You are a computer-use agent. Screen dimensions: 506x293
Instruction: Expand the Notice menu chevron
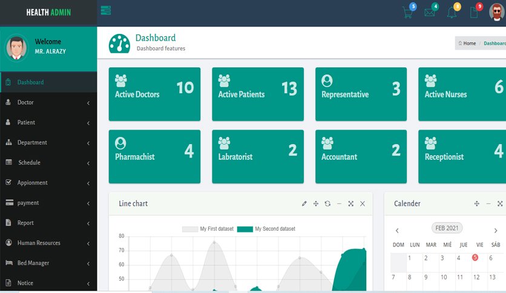pyautogui.click(x=88, y=284)
